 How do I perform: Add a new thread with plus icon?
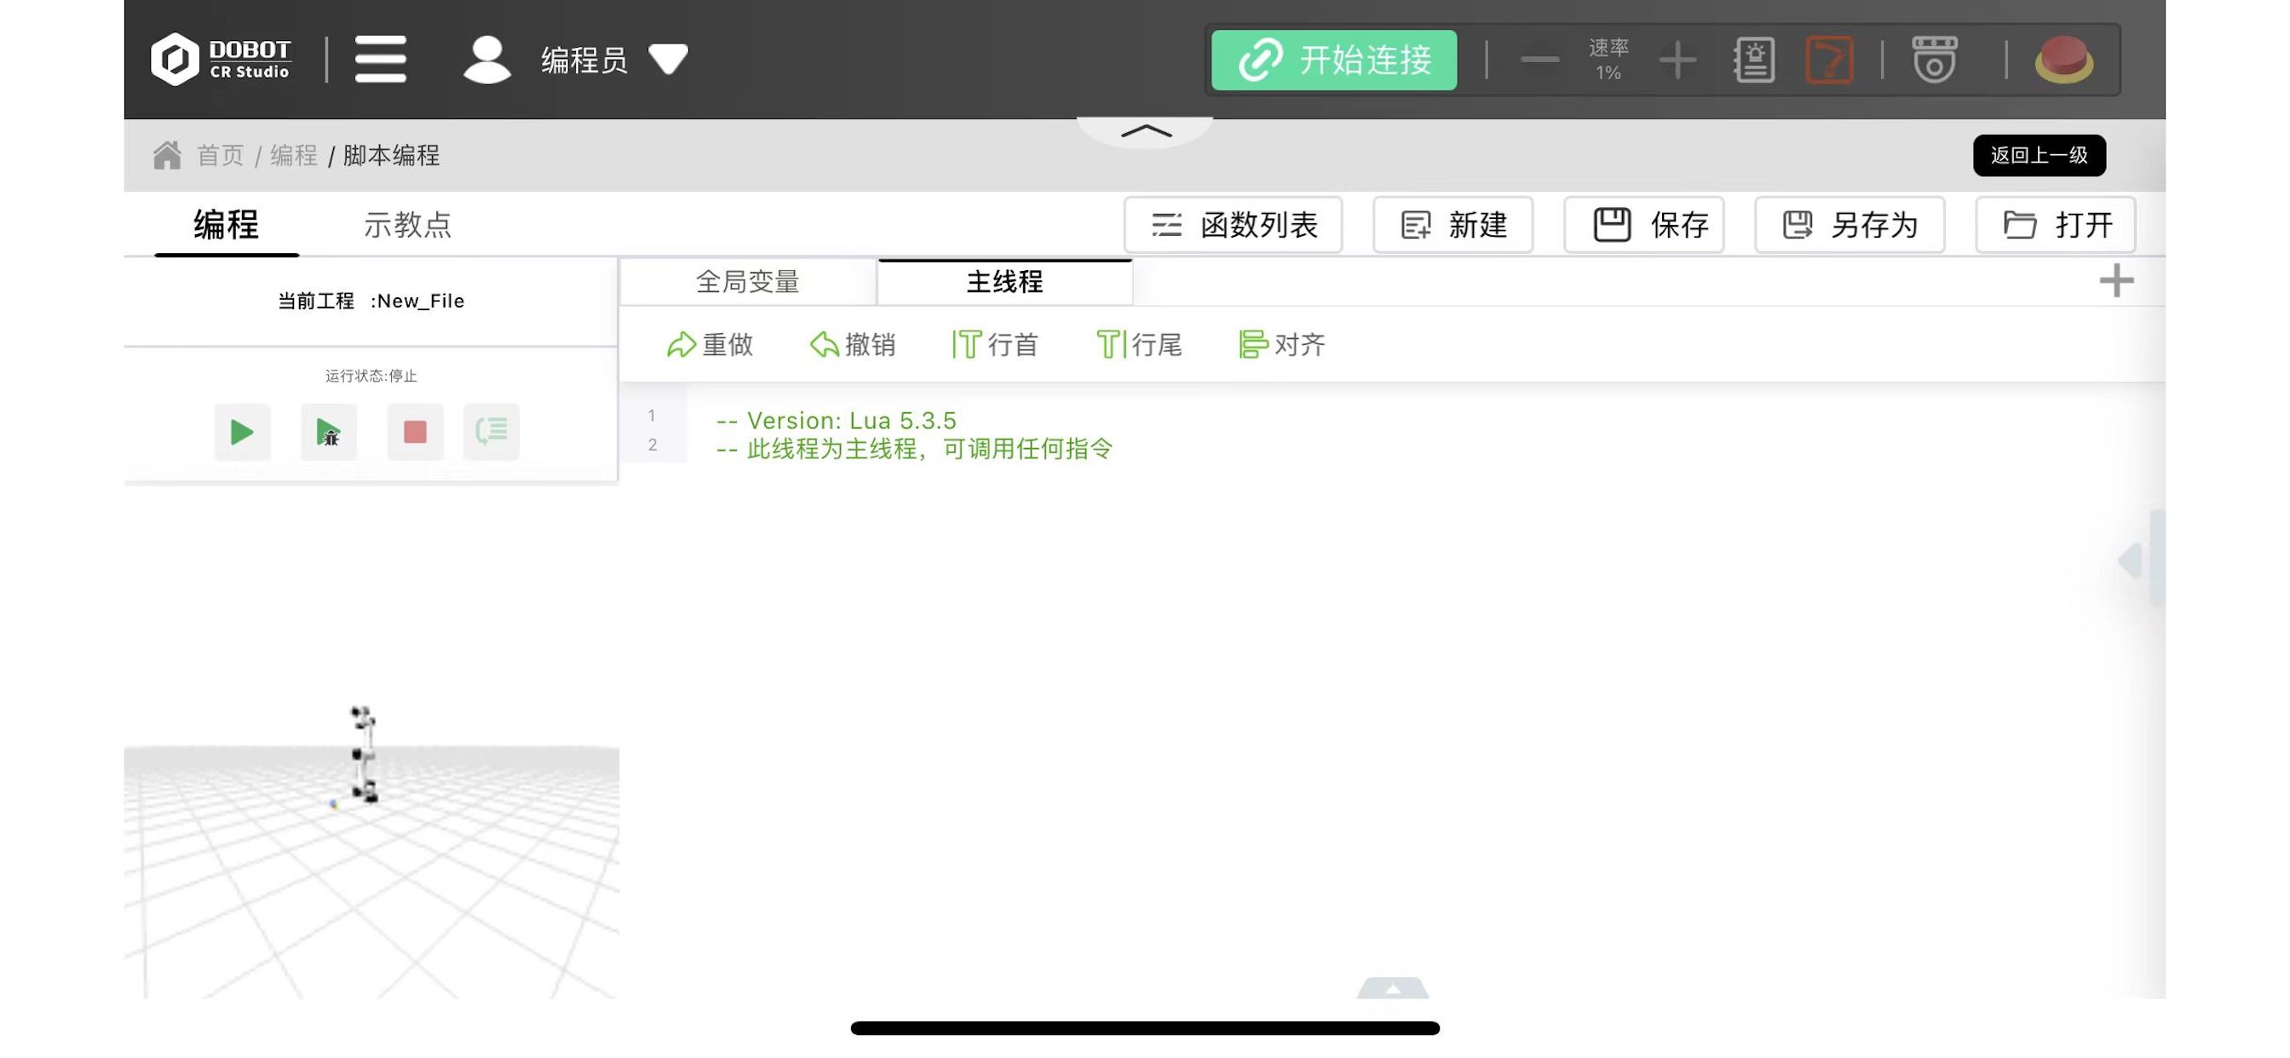pos(2115,281)
